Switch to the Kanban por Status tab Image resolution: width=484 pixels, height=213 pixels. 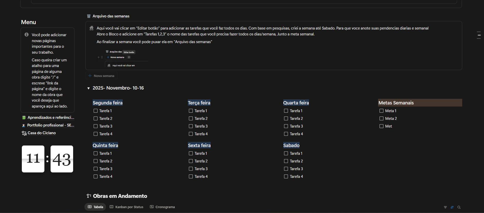[x=127, y=207]
